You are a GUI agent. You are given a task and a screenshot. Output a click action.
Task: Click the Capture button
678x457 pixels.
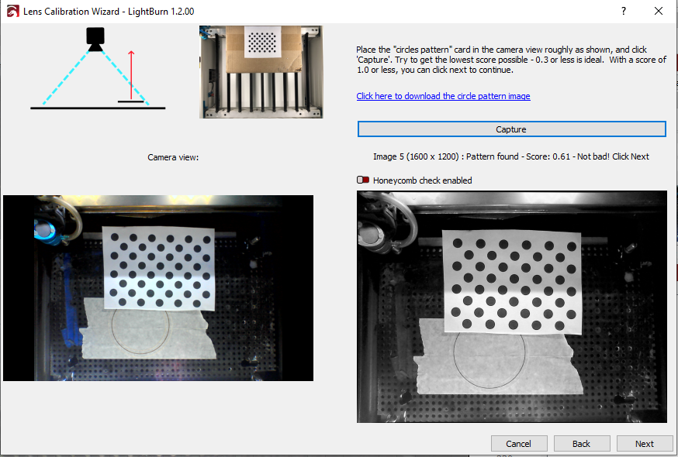(511, 129)
